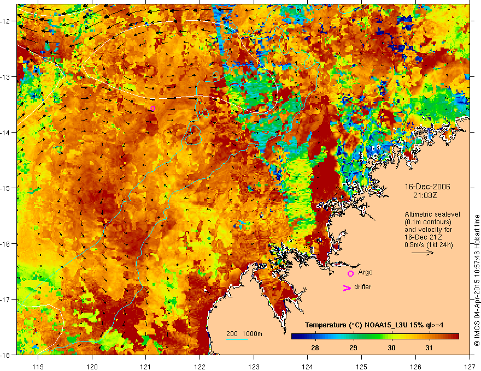Click longitude label 119
The width and height of the screenshot is (481, 371).
point(38,367)
